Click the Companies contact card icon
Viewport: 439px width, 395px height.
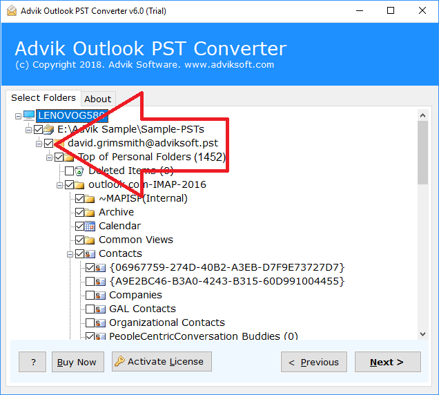[x=100, y=296]
